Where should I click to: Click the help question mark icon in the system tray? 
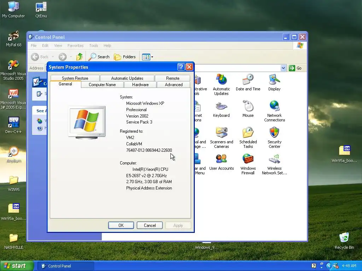pos(314,266)
